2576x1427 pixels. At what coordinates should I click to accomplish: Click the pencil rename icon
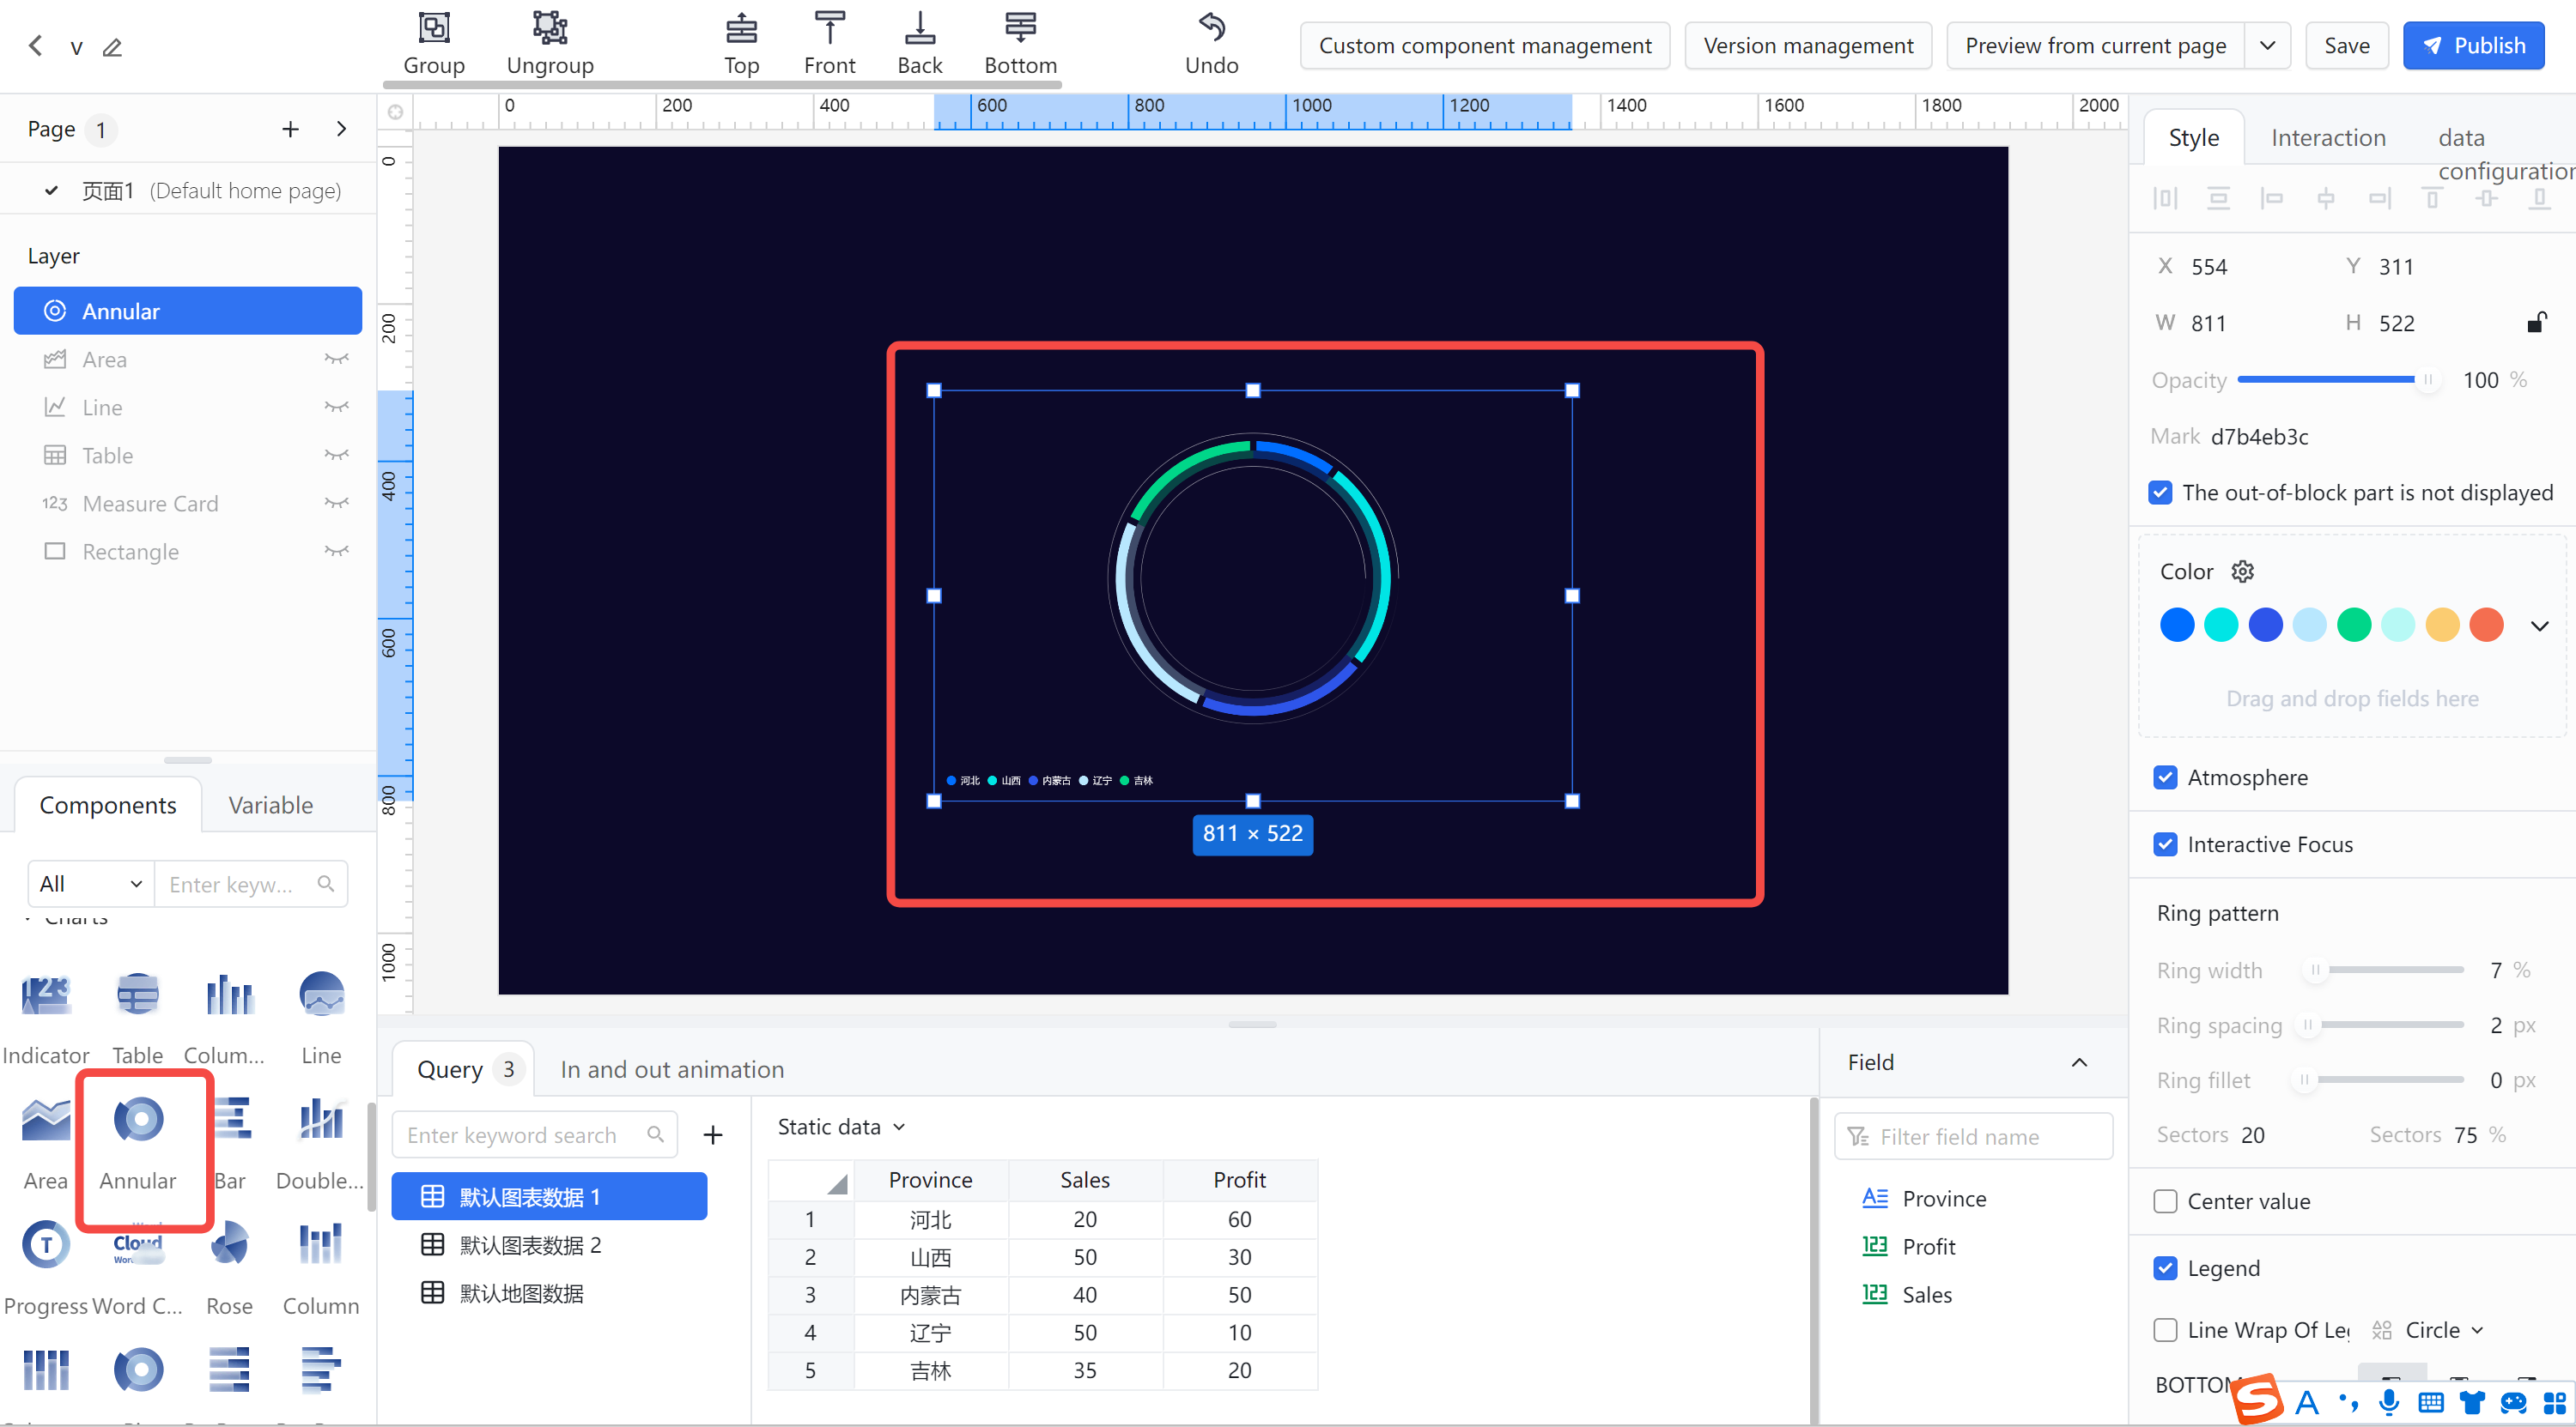pyautogui.click(x=112, y=47)
